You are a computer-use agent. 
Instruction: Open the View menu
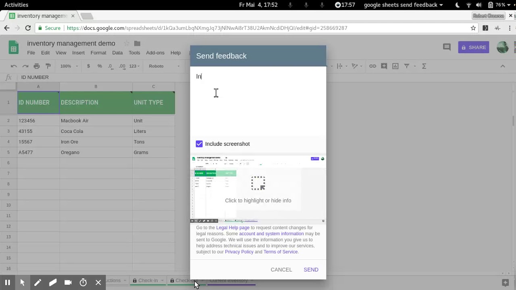click(61, 53)
